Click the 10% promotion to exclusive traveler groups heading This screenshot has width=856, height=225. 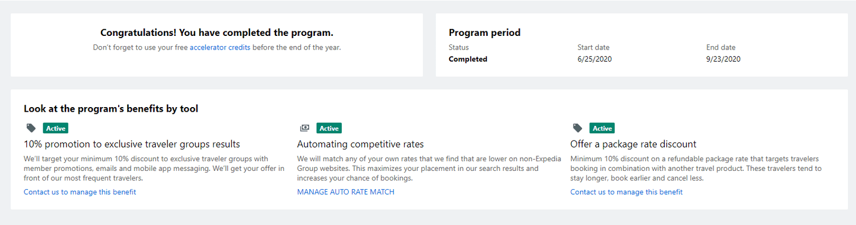132,144
